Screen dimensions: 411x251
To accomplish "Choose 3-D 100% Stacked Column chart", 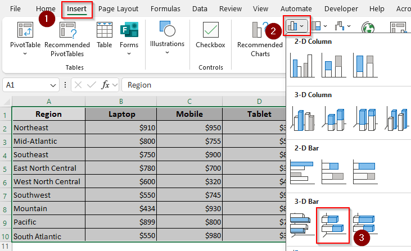I will coord(365,118).
